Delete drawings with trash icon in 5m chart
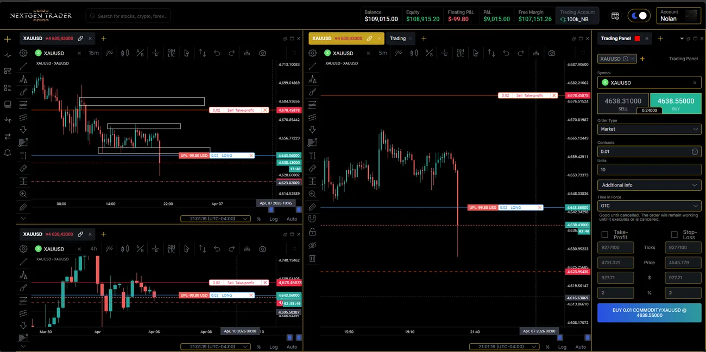706x352 pixels. [x=312, y=258]
